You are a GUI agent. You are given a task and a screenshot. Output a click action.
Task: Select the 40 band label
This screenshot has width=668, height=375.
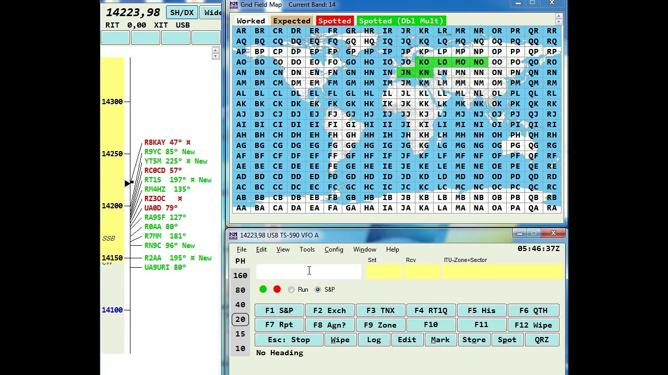[240, 305]
